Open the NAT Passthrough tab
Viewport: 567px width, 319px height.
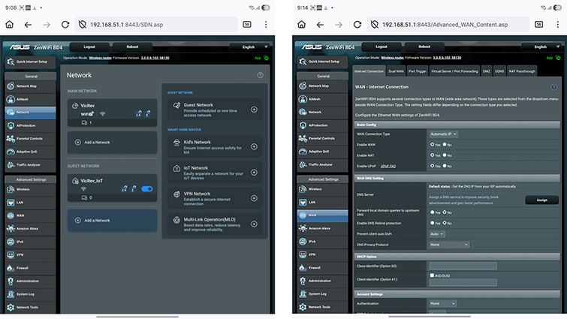point(522,71)
